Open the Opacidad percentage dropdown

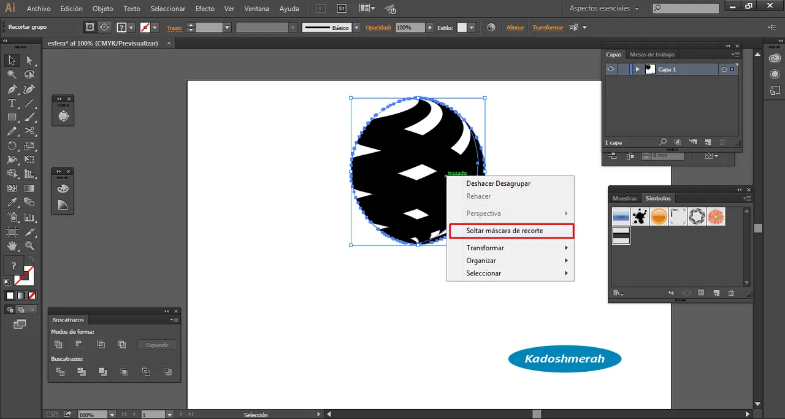(430, 28)
